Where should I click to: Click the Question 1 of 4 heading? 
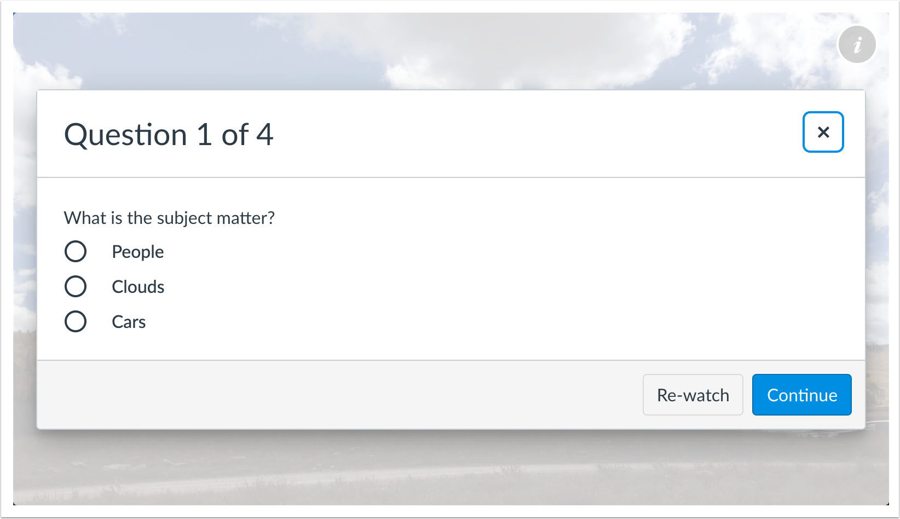169,135
